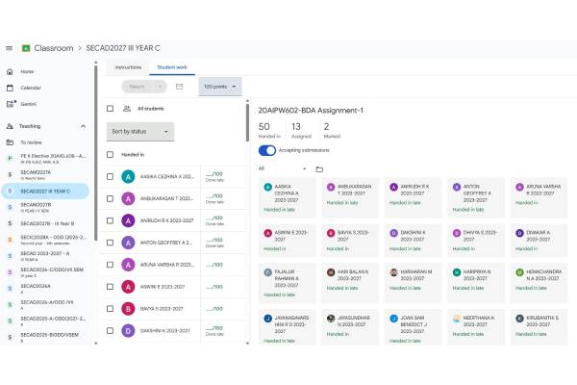
Task: Tick the checkbox for AASIKA CEZHINA A
Action: (111, 176)
